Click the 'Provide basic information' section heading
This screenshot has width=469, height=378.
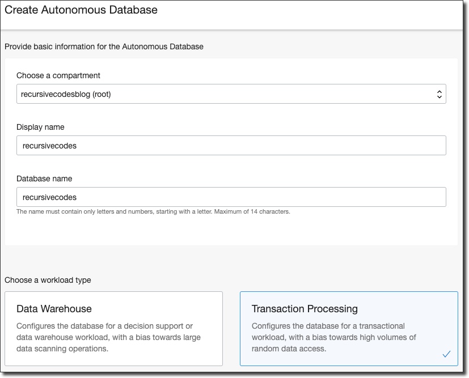coord(104,46)
